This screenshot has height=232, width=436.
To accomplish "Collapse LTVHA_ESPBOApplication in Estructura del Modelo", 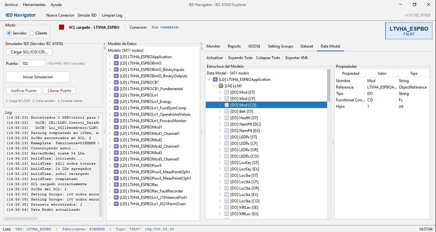I will coord(209,79).
